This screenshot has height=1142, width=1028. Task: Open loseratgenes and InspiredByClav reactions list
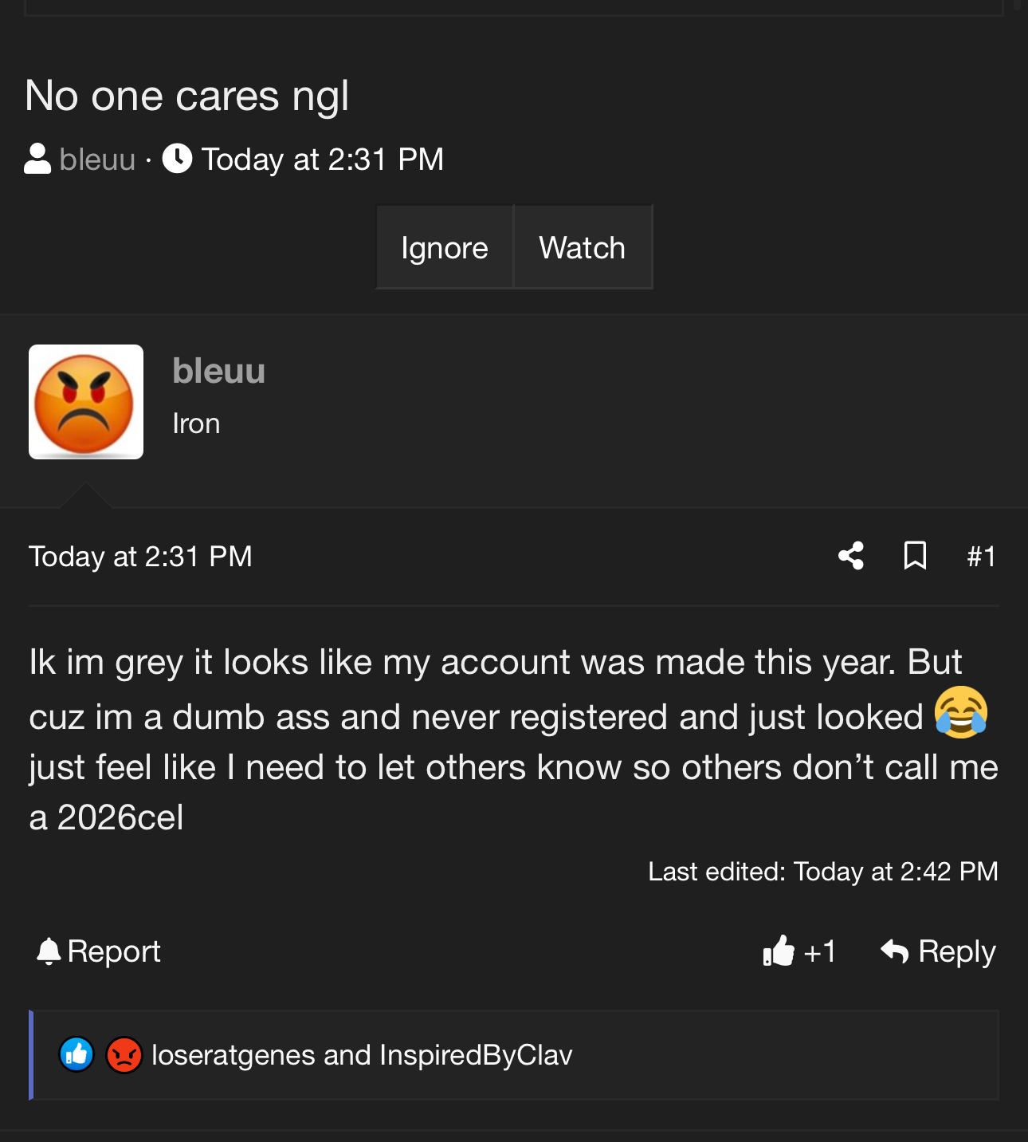tap(362, 1055)
